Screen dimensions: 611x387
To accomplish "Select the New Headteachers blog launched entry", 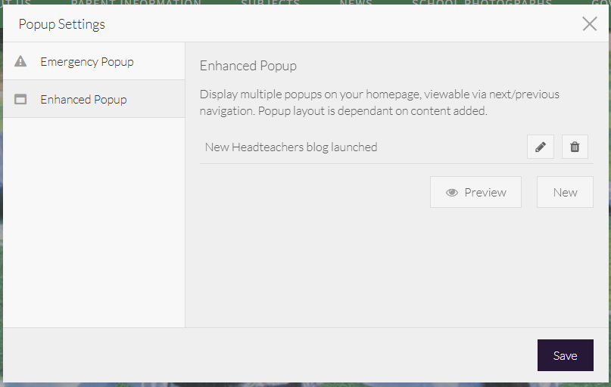I will click(291, 147).
